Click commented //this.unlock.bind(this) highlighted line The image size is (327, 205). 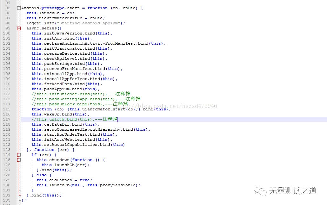75,119
